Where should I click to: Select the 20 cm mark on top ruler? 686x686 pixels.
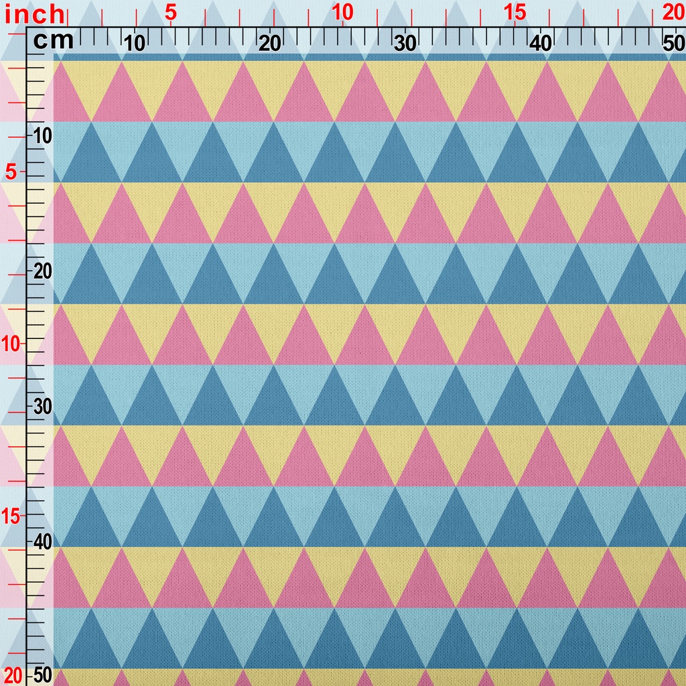pos(270,44)
